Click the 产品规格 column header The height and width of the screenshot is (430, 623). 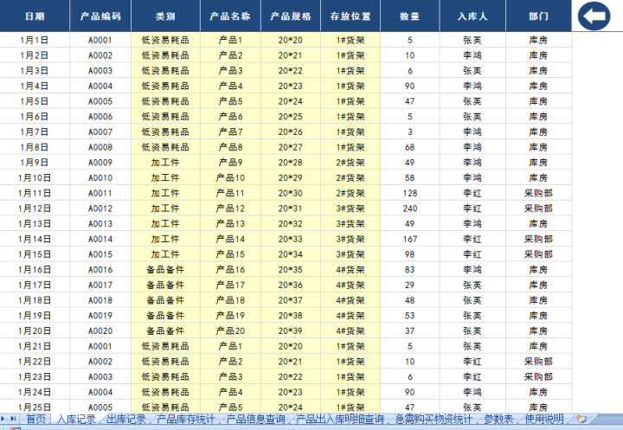click(291, 16)
